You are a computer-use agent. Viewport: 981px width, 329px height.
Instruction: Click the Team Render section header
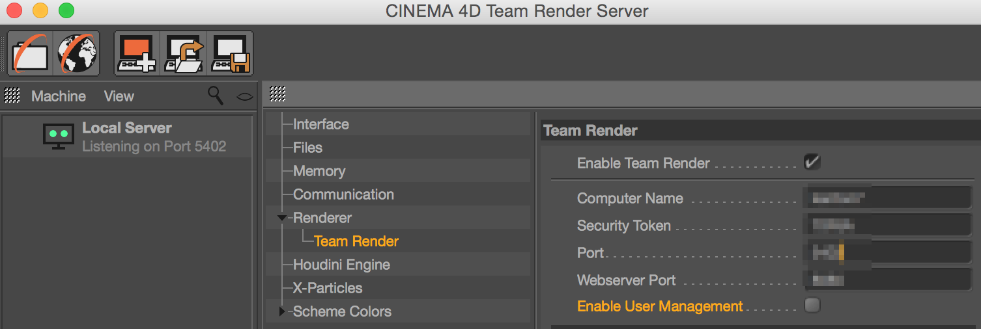[x=760, y=131]
